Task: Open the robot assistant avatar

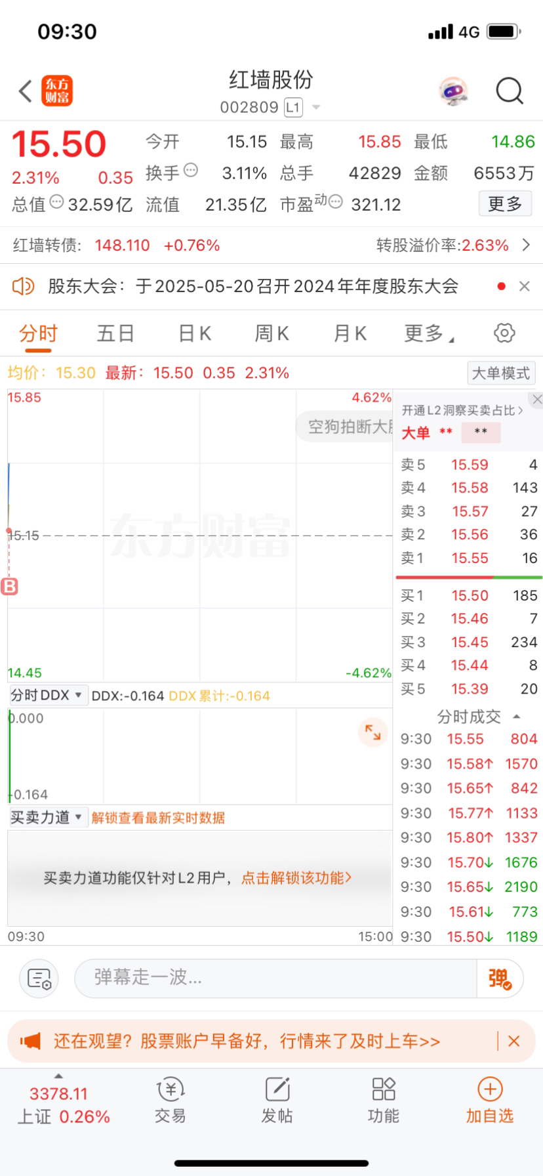Action: 453,91
